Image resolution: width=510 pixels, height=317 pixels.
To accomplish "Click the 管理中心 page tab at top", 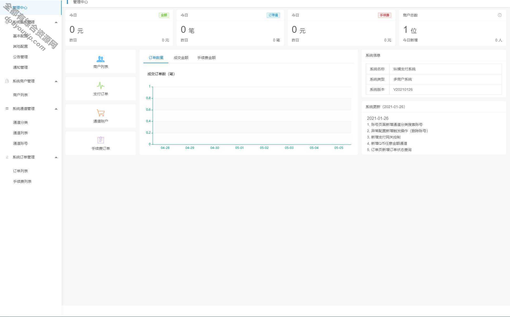I will pos(80,2).
